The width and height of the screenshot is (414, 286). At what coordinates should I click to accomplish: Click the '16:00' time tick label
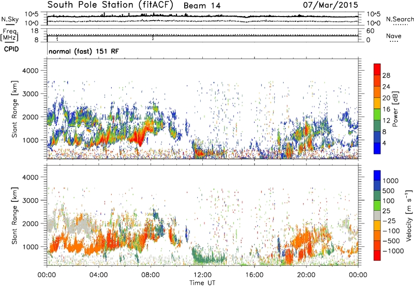coord(254,275)
